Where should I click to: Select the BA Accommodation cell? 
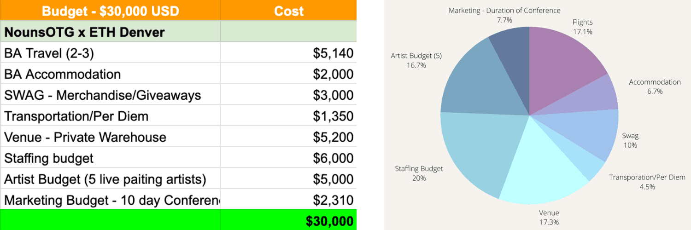point(111,74)
